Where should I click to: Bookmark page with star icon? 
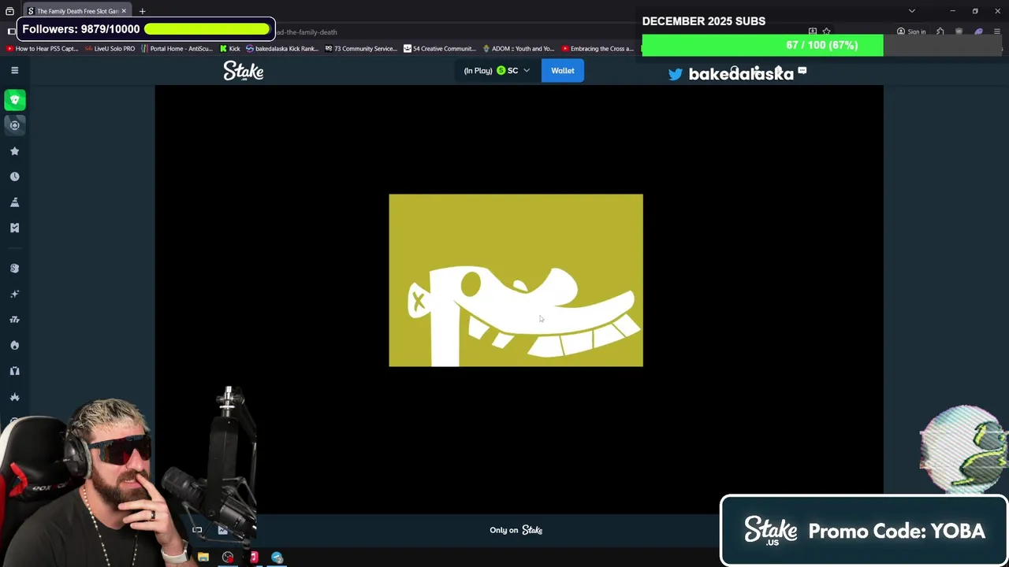tap(826, 31)
